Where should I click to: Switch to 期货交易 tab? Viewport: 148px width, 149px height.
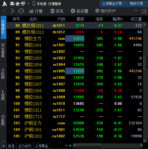pyautogui.click(x=136, y=4)
